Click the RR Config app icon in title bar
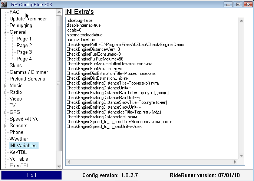254x181 pixels. tap(4, 4)
